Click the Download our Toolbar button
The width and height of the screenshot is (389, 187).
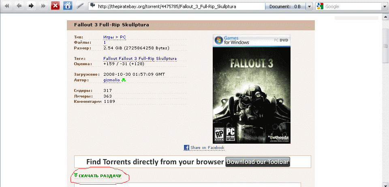click(258, 162)
